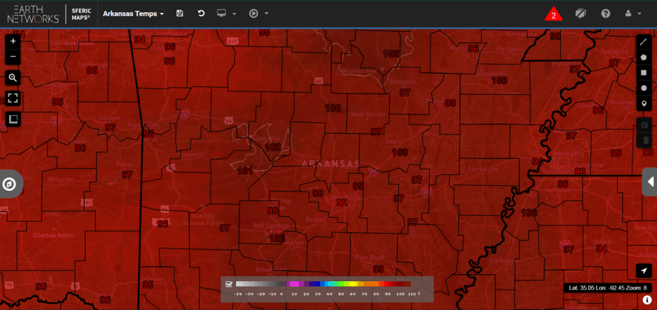The image size is (657, 310).
Task: Open the help question mark menu
Action: click(605, 13)
